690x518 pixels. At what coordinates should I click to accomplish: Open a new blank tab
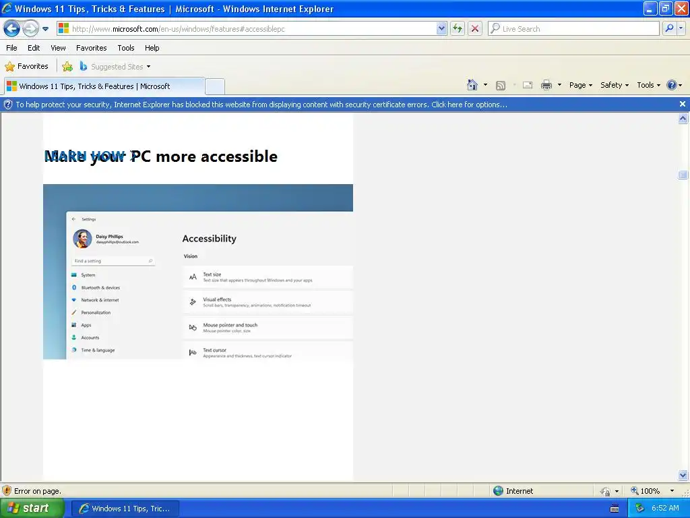click(x=215, y=86)
